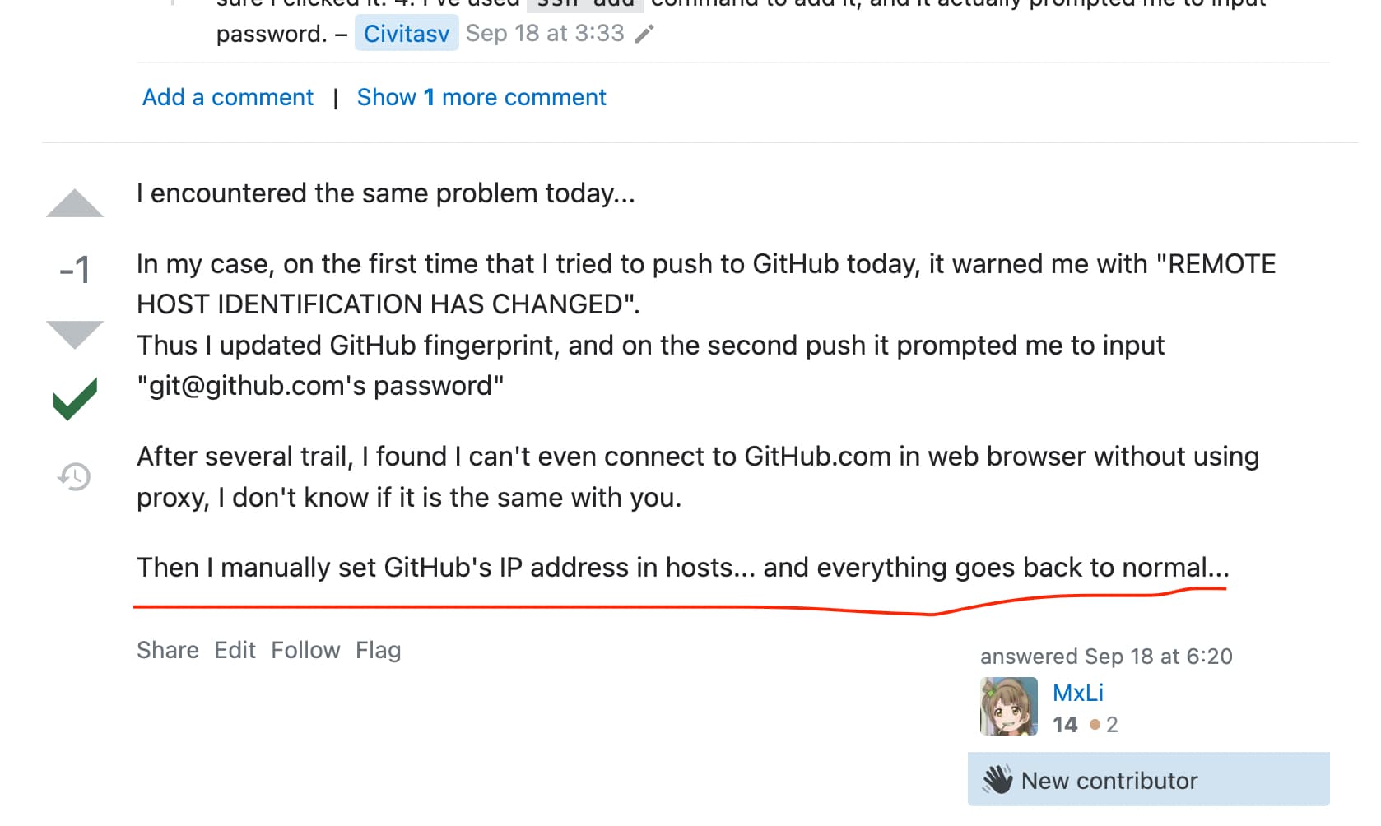Expand Show 1 more comment

pos(481,97)
